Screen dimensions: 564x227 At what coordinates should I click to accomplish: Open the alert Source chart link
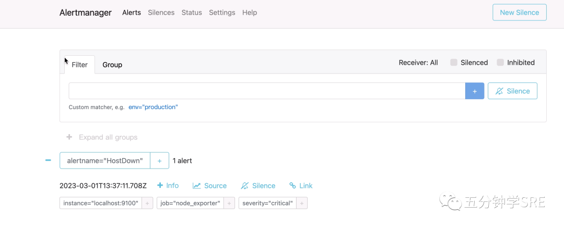pos(209,186)
